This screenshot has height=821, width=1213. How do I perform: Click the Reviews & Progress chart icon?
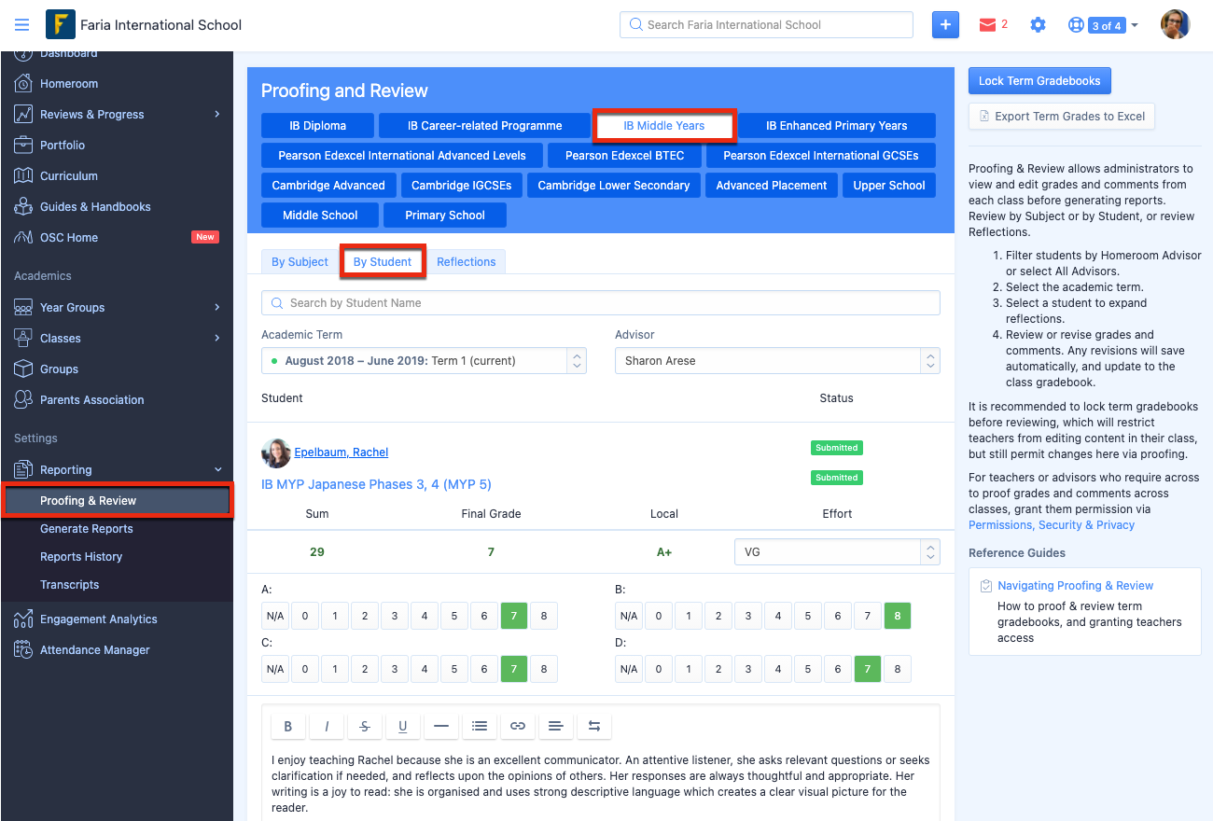point(23,114)
